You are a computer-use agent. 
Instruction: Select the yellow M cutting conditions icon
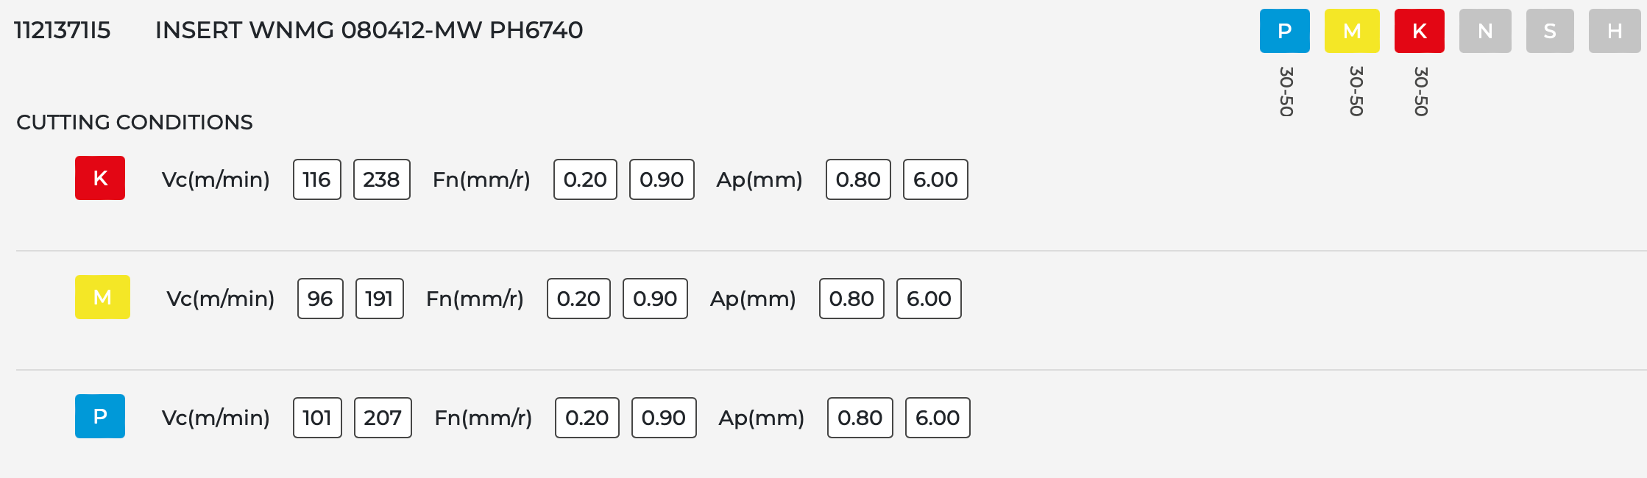point(102,297)
